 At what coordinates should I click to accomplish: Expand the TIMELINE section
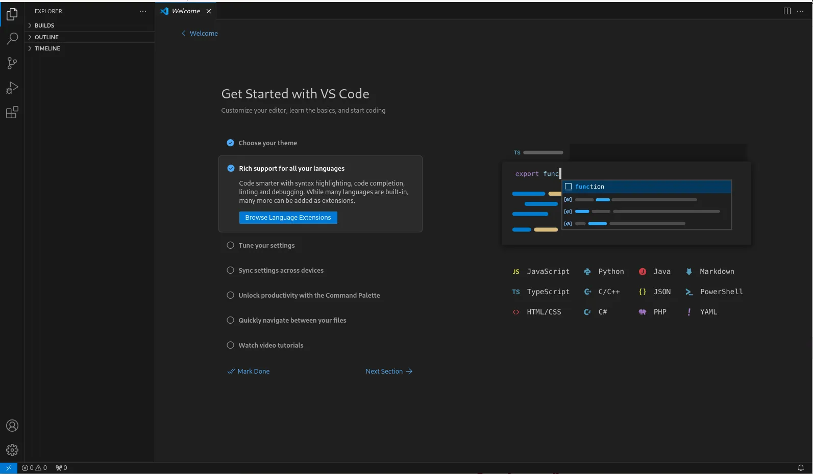[x=90, y=48]
